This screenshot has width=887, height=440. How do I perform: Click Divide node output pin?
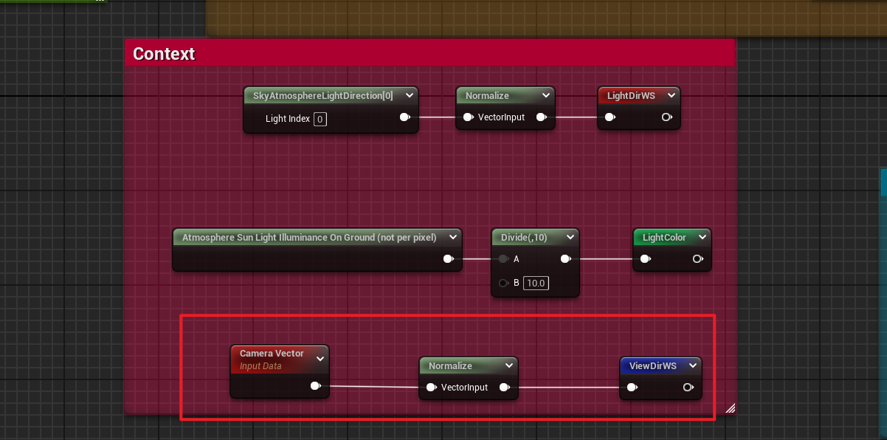[565, 259]
